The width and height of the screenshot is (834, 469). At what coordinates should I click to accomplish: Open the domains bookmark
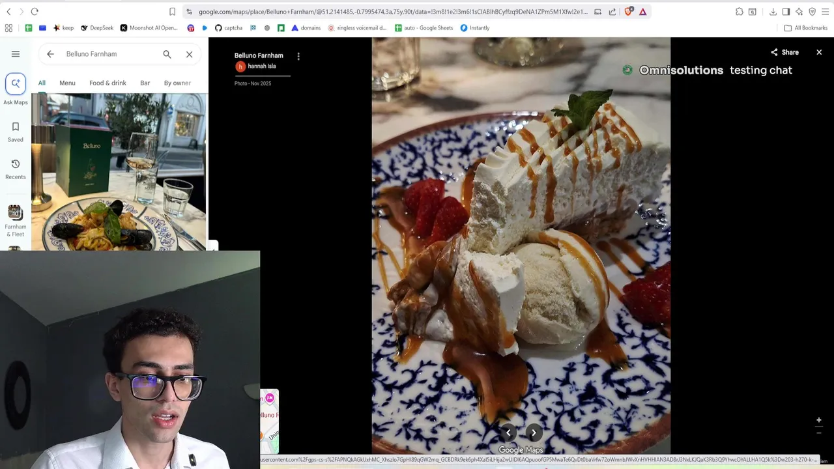[x=306, y=28]
